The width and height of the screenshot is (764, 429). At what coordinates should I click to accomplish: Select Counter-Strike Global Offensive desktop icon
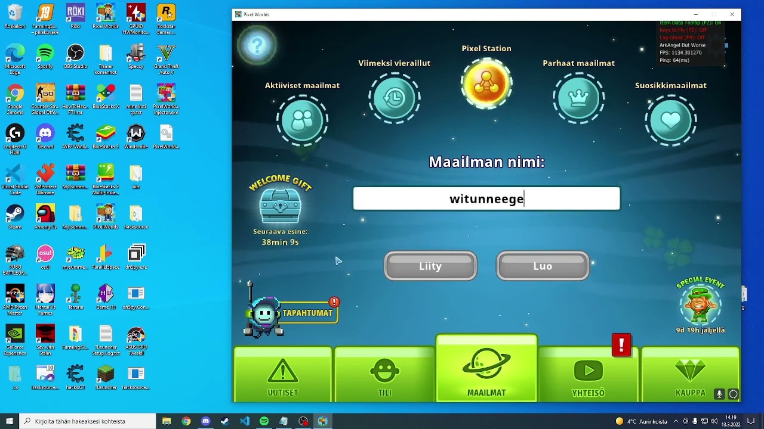coord(45,100)
